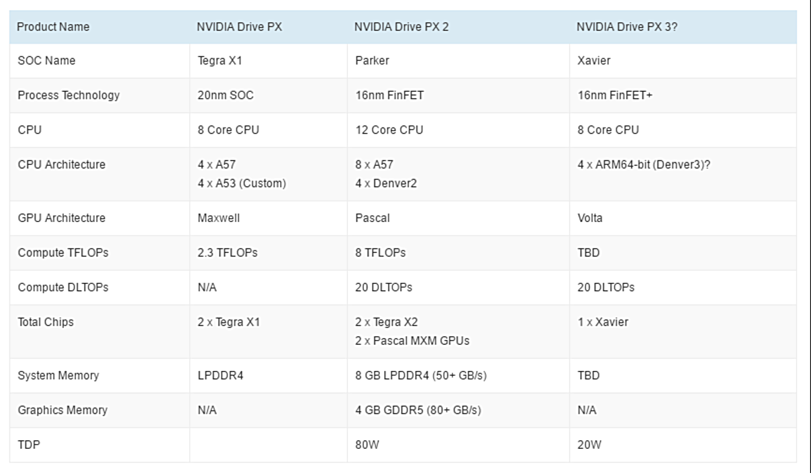Viewport: 811px width, 473px height.
Task: Click the '4 x Denver2' text
Action: pyautogui.click(x=386, y=183)
